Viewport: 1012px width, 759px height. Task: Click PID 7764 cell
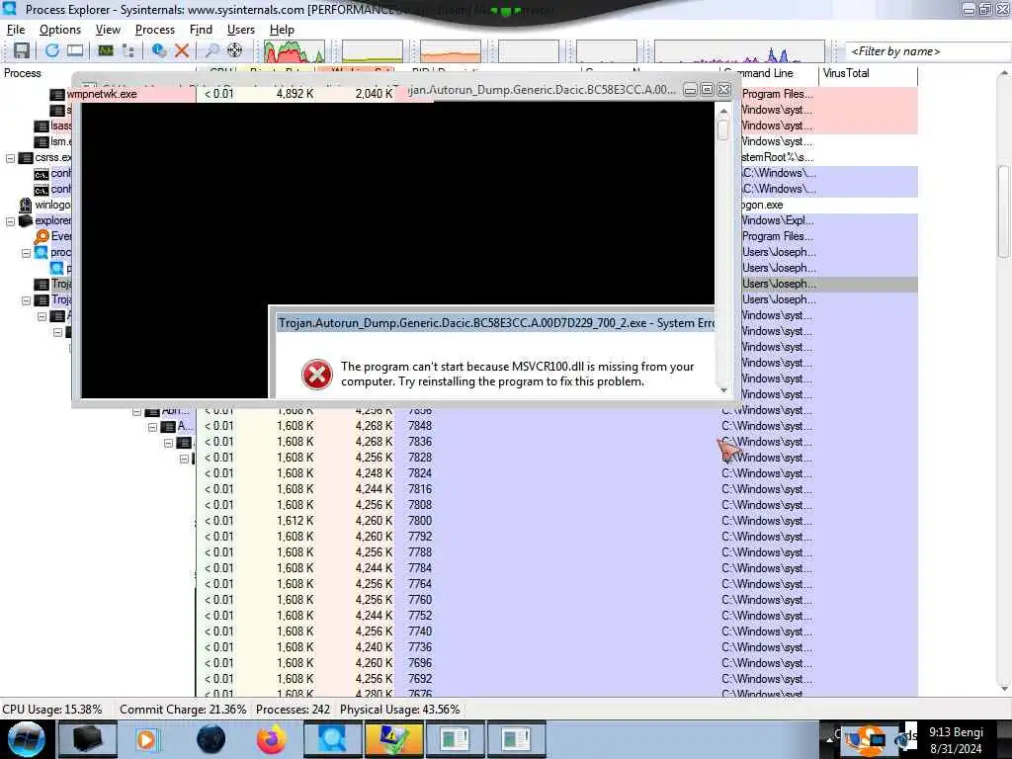(x=419, y=584)
